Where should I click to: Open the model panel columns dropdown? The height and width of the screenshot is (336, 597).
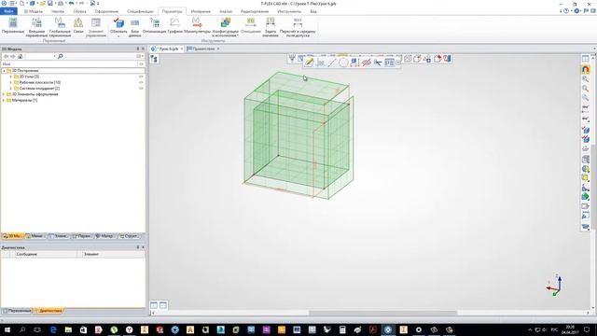[140, 56]
